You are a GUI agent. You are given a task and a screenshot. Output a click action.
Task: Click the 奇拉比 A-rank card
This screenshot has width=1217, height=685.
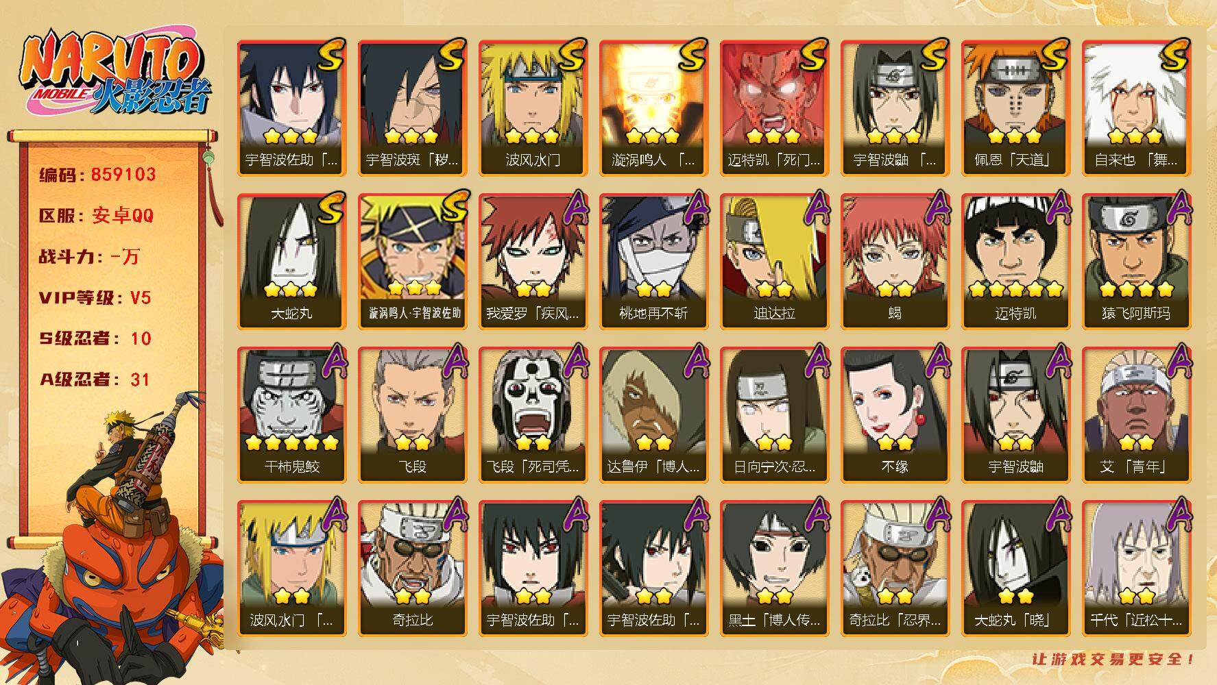click(x=412, y=568)
